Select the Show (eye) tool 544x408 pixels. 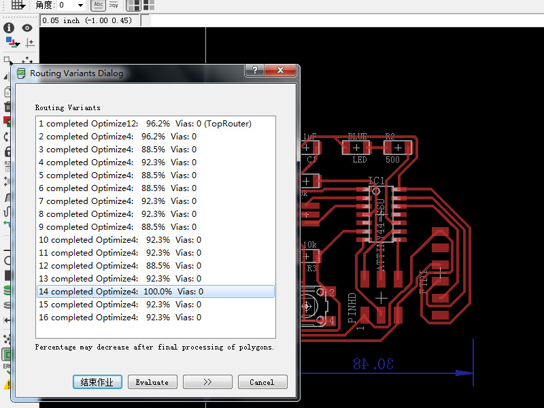(27, 28)
